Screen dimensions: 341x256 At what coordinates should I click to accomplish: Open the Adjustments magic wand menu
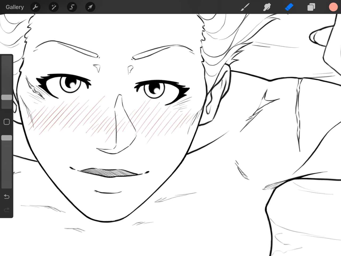coord(54,7)
